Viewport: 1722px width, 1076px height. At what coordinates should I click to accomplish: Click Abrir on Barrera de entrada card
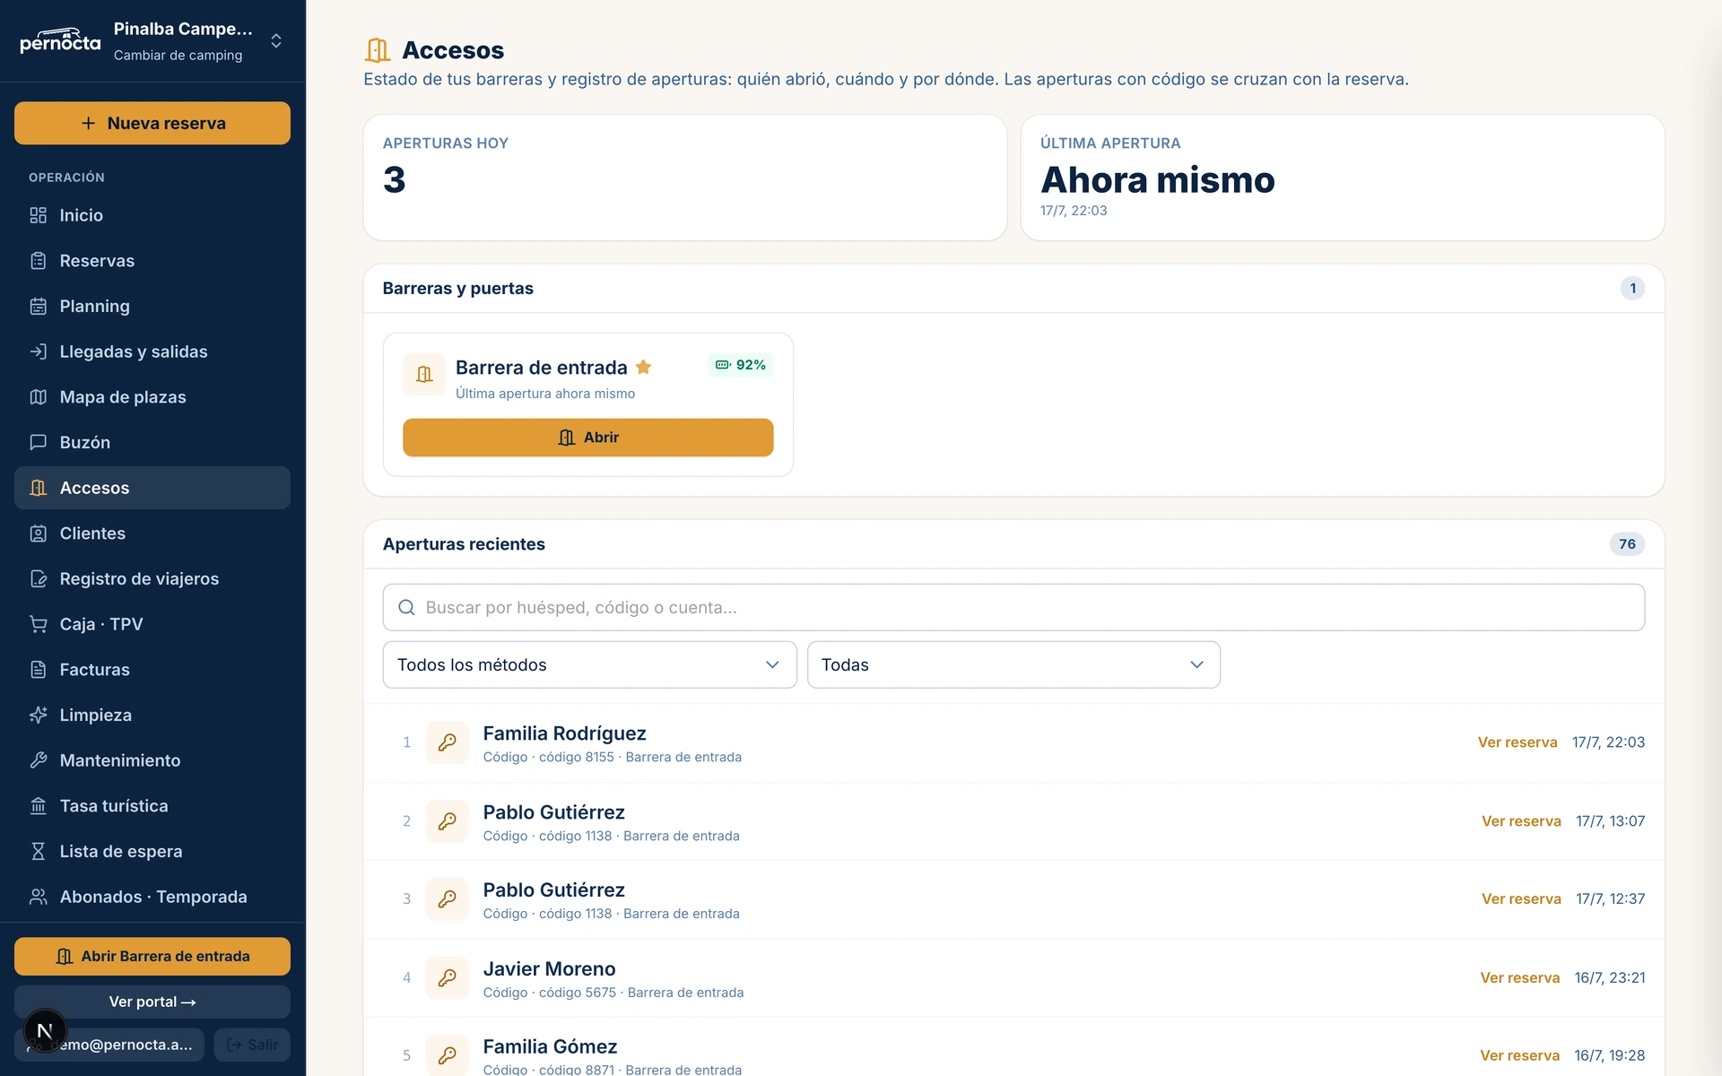(x=587, y=438)
